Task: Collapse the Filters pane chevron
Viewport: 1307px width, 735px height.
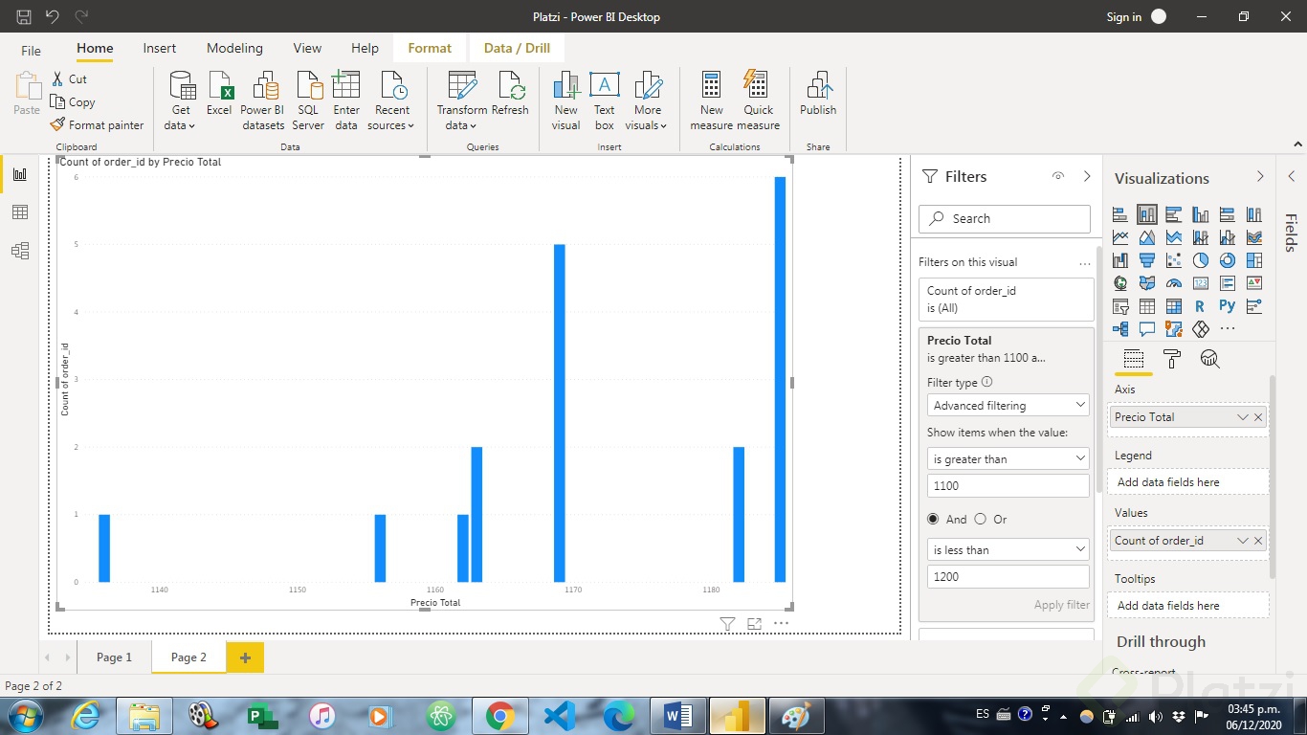Action: (1087, 177)
